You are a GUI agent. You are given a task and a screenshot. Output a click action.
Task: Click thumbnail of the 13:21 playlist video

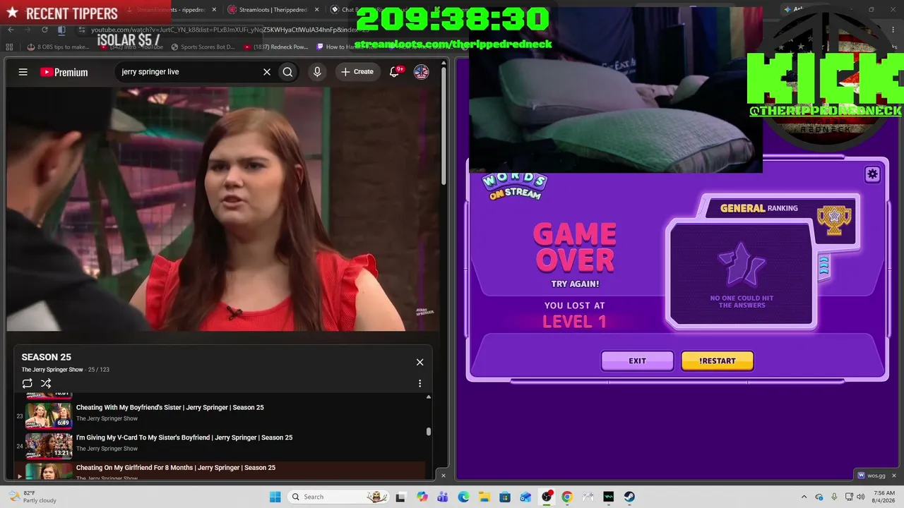(49, 445)
